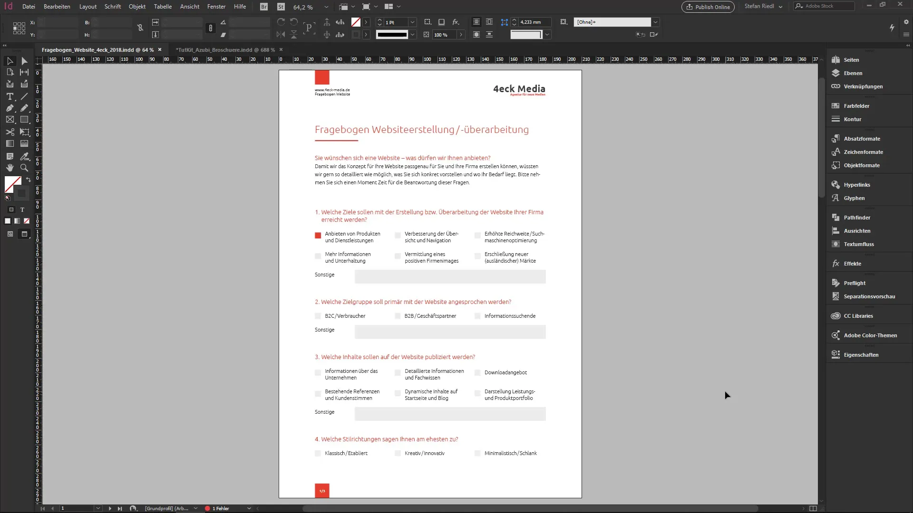This screenshot has width=913, height=513.
Task: Select the Rectangle Frame tool
Action: [10, 120]
